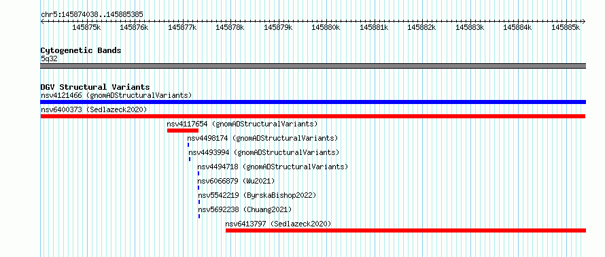Select the nsv6413797 red variant bar
The width and height of the screenshot is (605, 257).
click(x=406, y=230)
